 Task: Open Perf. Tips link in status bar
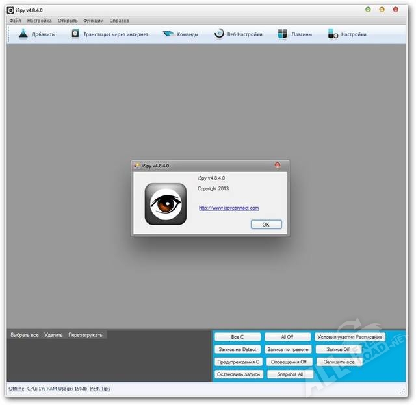click(100, 388)
